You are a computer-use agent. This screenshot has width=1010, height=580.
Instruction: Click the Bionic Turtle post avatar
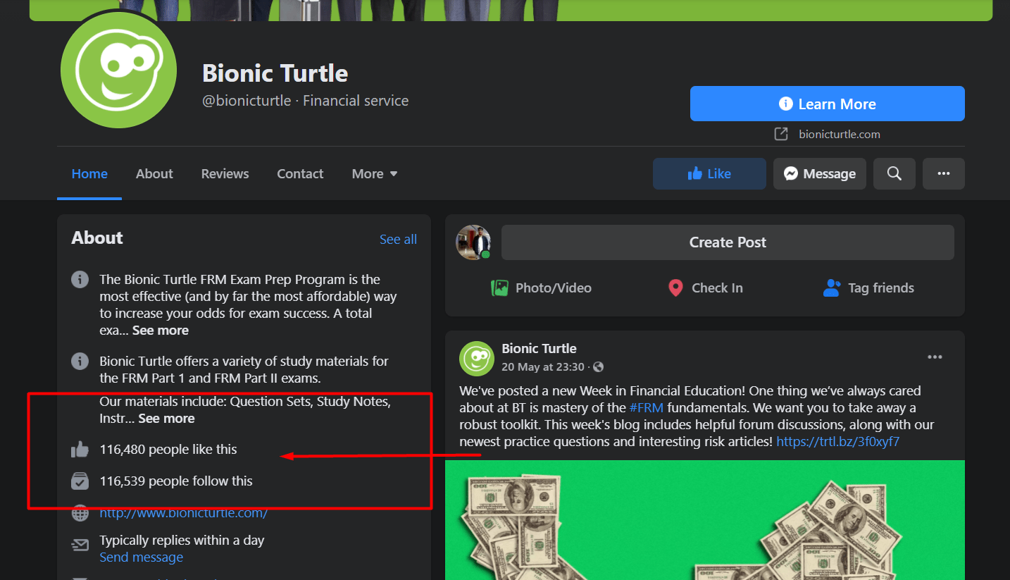coord(477,359)
